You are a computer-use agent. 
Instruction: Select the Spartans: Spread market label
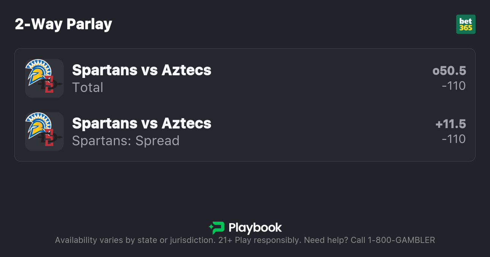126,141
